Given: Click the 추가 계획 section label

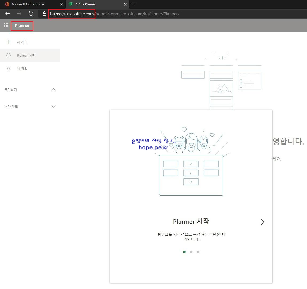Looking at the screenshot, I should pyautogui.click(x=11, y=107).
